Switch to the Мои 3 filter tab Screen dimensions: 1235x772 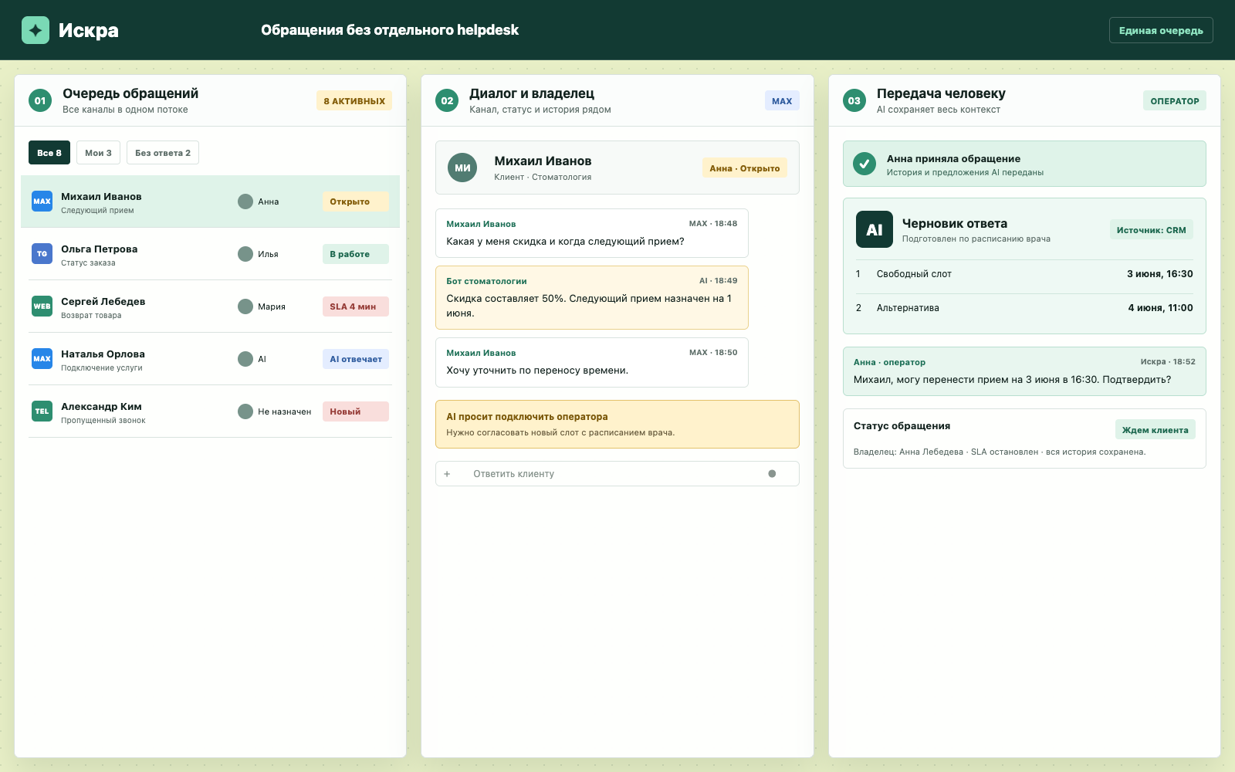(x=98, y=153)
